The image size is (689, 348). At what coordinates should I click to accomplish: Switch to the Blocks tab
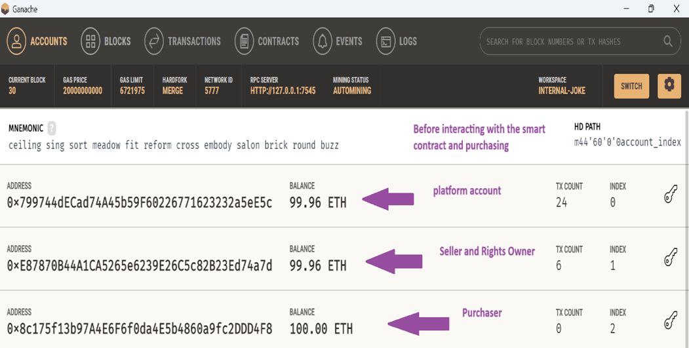(106, 41)
